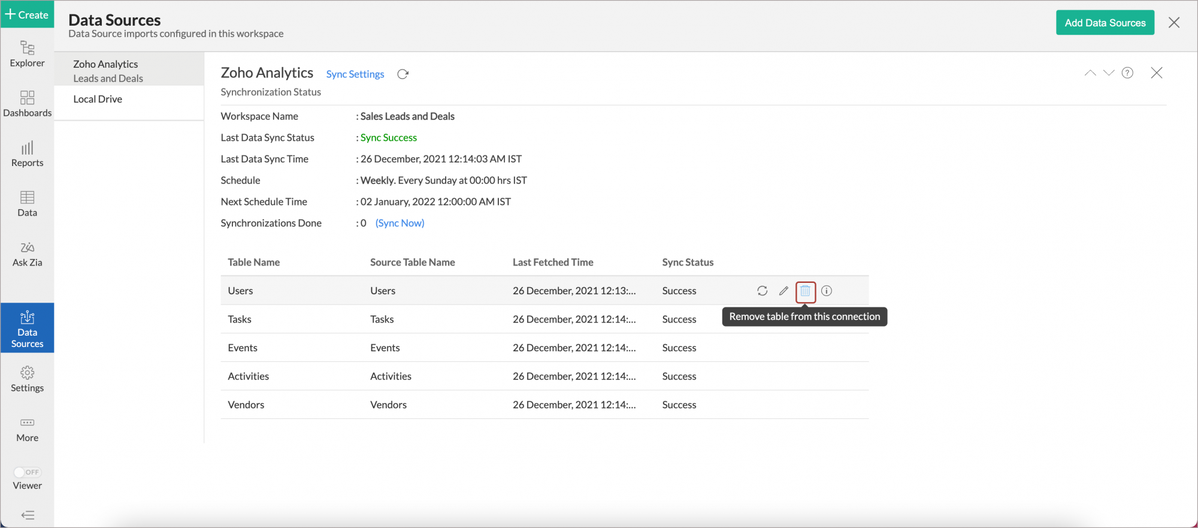Remove the Users table with trash icon

coord(805,291)
